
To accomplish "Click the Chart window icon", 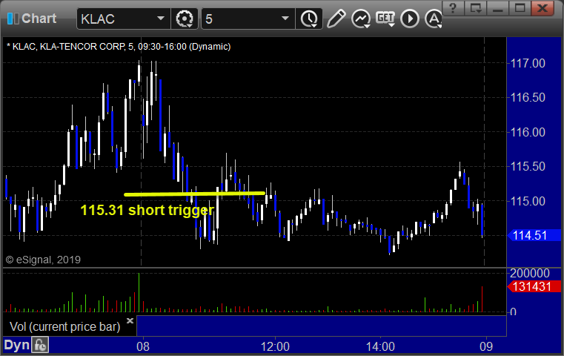I will pyautogui.click(x=13, y=19).
